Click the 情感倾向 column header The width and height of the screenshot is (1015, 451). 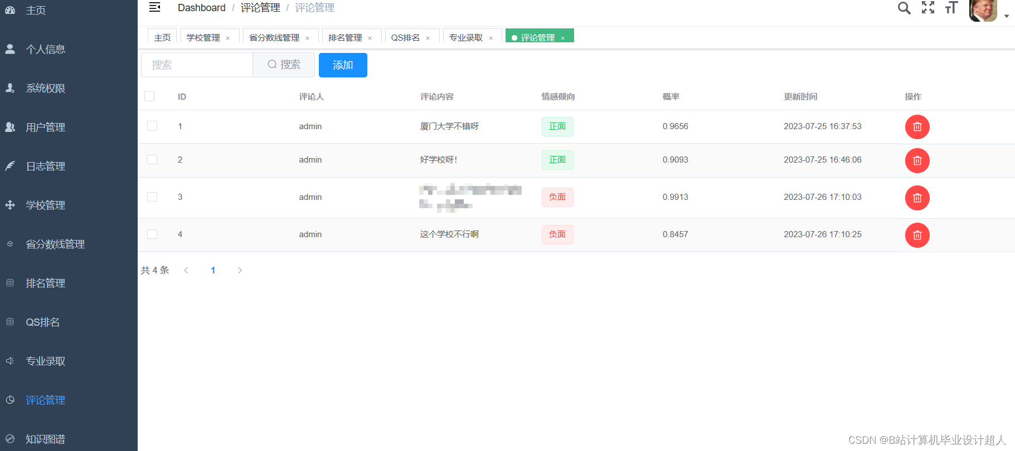(558, 97)
